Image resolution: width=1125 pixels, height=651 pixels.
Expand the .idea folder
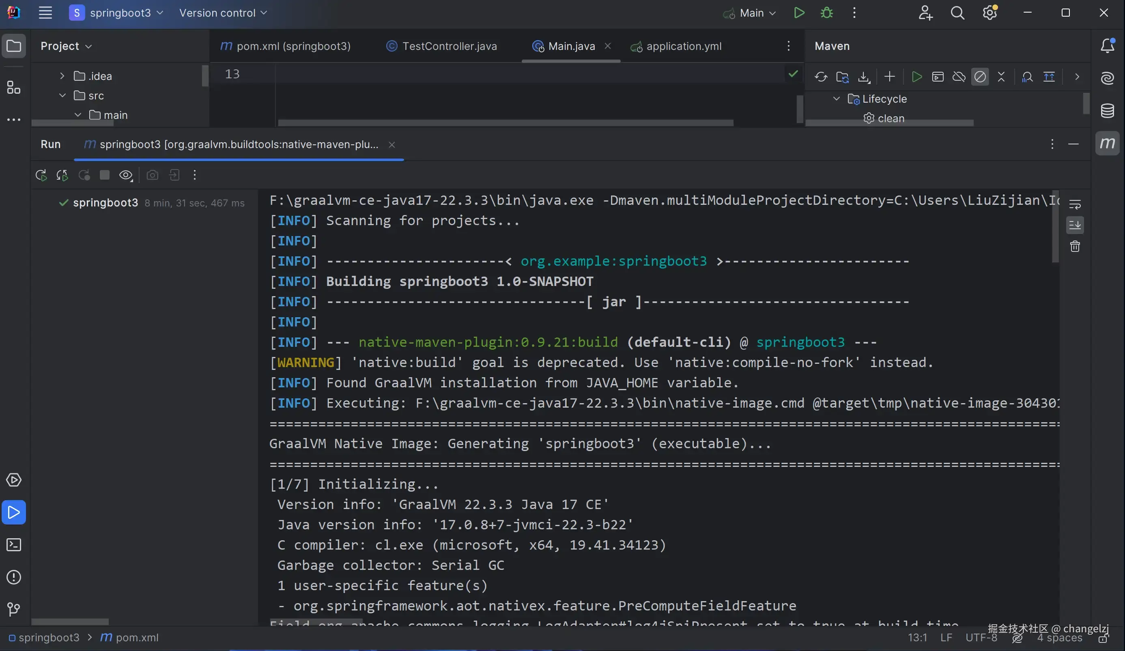pyautogui.click(x=62, y=76)
